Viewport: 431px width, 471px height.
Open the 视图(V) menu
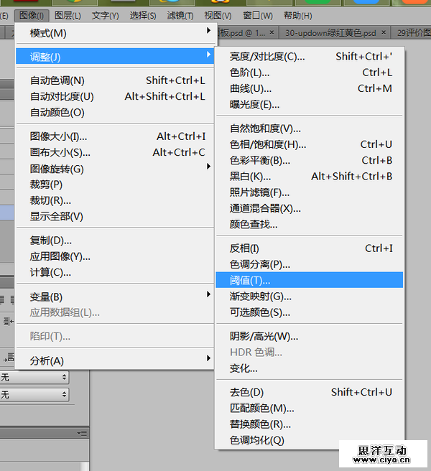(218, 15)
